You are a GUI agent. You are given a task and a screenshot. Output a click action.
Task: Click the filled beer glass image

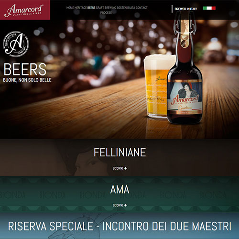[156, 86]
